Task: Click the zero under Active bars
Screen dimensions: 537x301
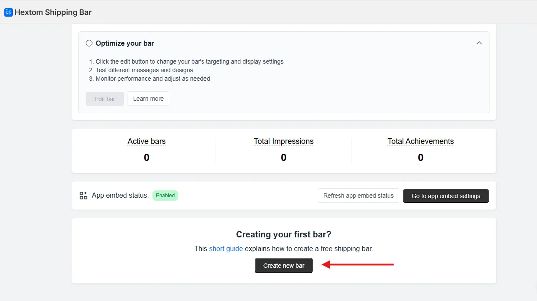Action: (146, 158)
